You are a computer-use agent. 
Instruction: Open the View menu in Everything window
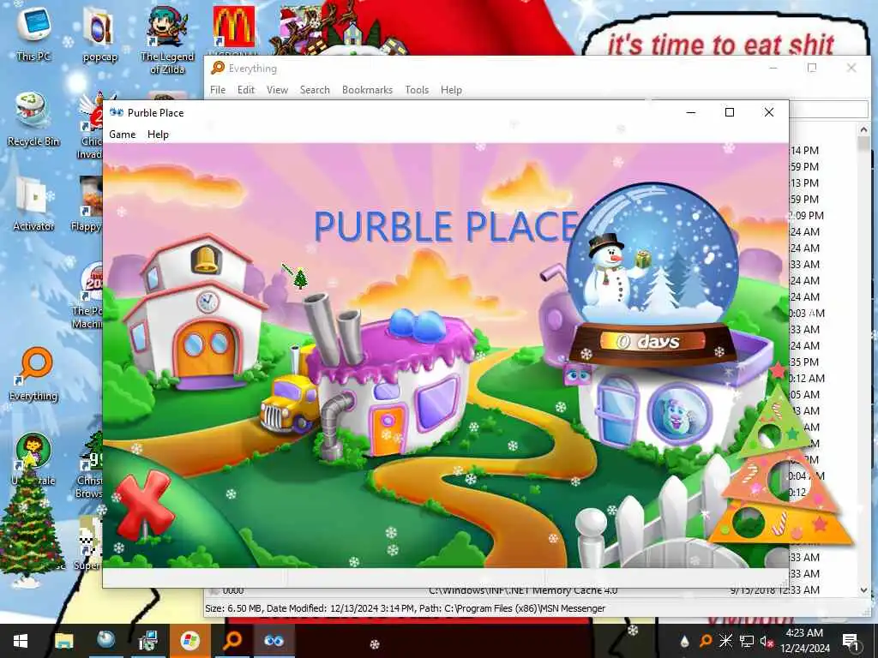277,89
